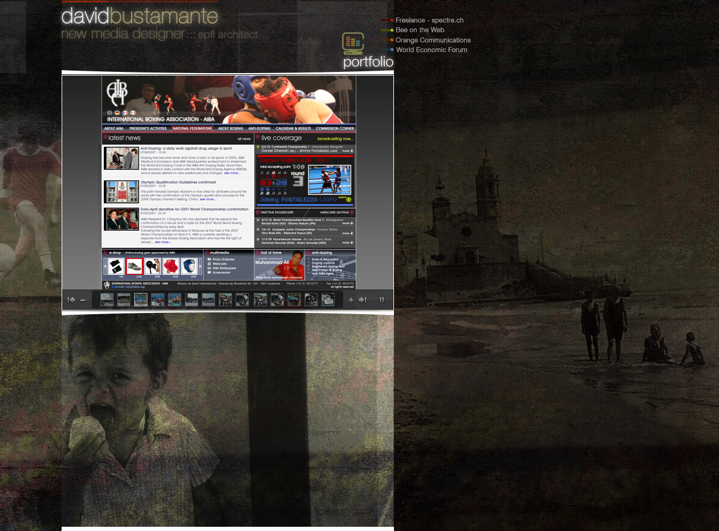Screen dimensions: 719x531
Task: Select the first thumbnail in the strip
Action: coord(107,300)
